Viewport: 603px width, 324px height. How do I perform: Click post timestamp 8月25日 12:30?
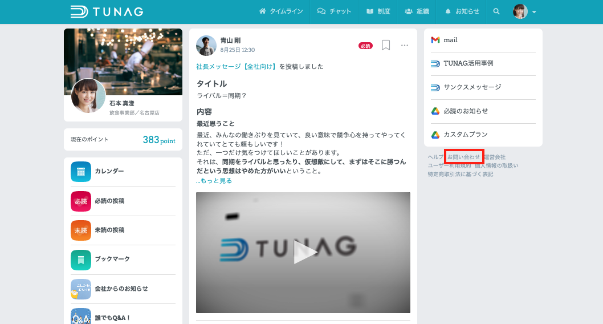(x=237, y=50)
